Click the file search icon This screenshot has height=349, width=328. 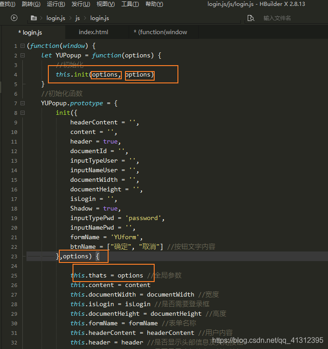coord(251,18)
